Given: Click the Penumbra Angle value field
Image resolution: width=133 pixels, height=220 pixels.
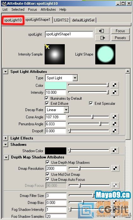Looking at the screenshot, I should coord(56,124).
